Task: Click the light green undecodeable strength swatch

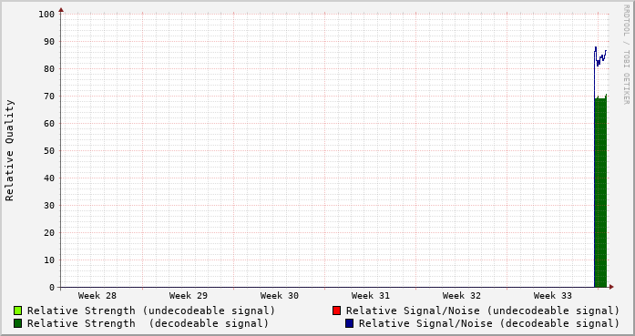Action: pos(17,311)
